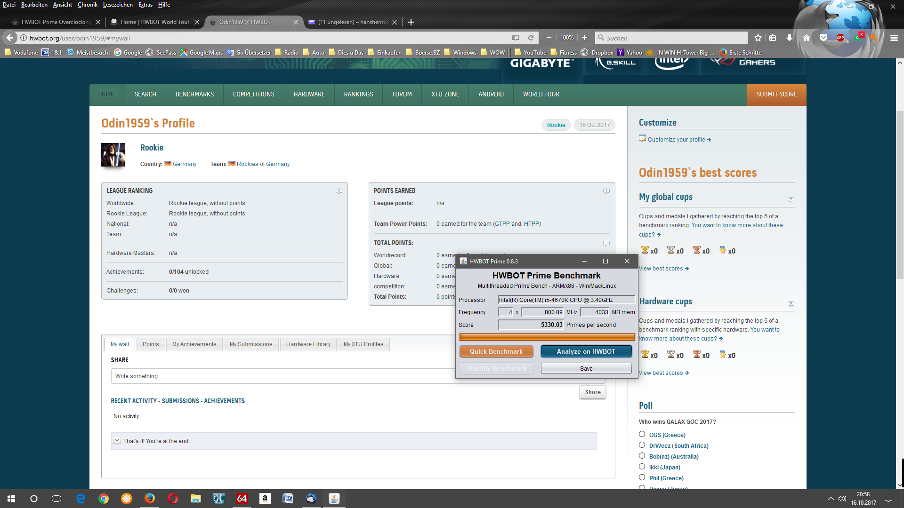Viewport: 904px width, 508px height.
Task: Open the My XTU Profiles tab
Action: click(363, 344)
